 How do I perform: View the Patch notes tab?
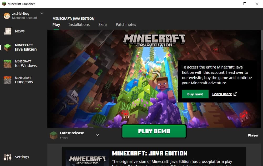pos(126,25)
